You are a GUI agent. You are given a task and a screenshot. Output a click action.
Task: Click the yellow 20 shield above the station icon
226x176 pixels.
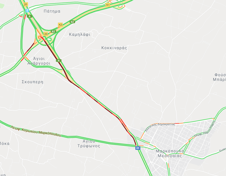coord(26,4)
